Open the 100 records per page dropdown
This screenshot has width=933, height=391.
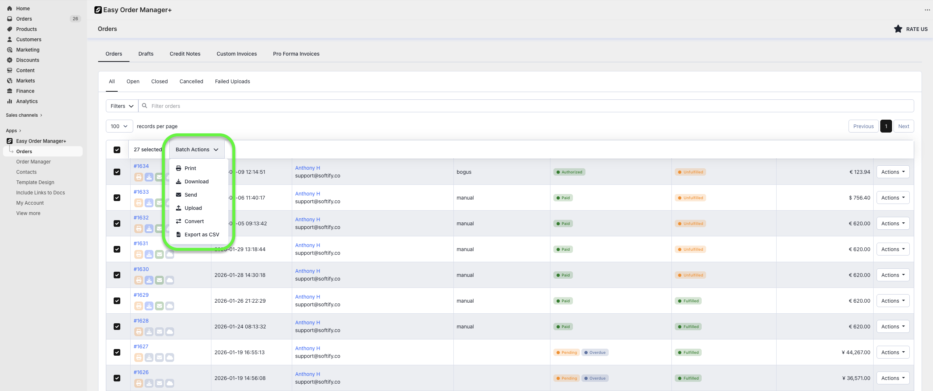coord(119,126)
